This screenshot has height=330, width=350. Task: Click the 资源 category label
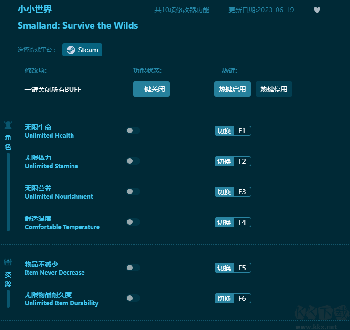click(8, 279)
